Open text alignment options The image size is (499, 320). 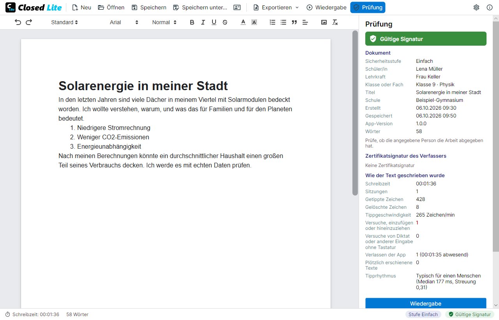click(305, 22)
